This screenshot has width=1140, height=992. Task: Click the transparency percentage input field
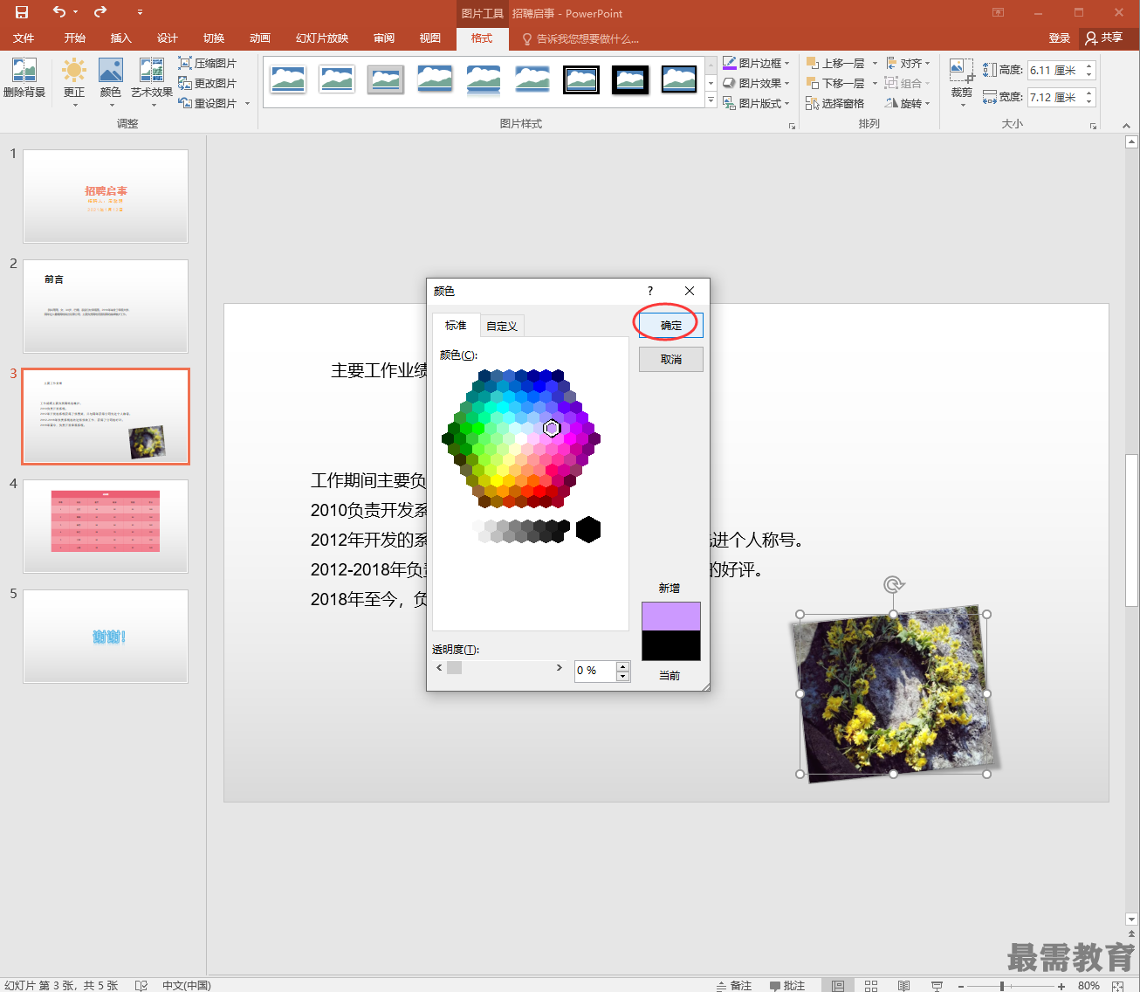click(595, 671)
